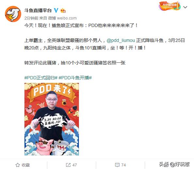
Task: Enlarge the PDD来了 poster image
Action: coord(52,119)
